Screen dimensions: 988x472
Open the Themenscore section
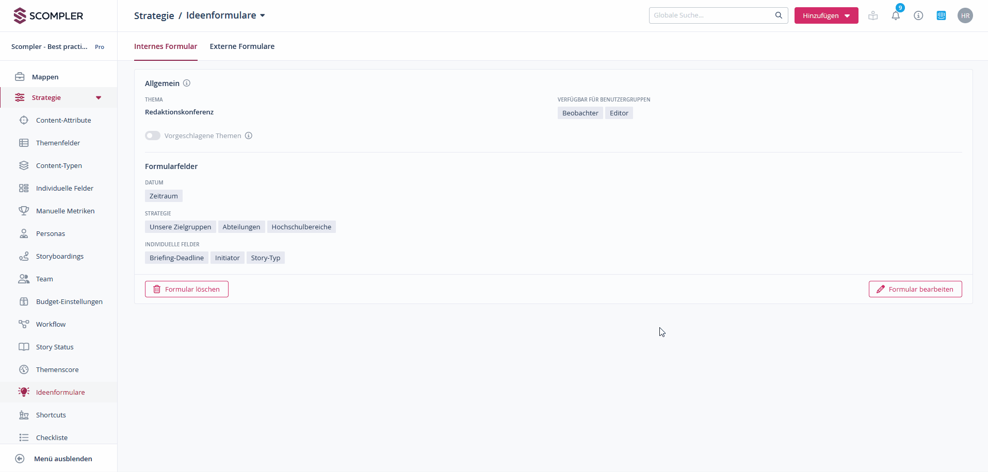[x=57, y=369]
